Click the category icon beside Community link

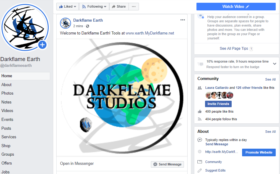pos(200,162)
